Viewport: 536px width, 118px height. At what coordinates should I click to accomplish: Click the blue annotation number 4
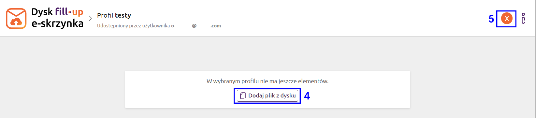coord(307,96)
